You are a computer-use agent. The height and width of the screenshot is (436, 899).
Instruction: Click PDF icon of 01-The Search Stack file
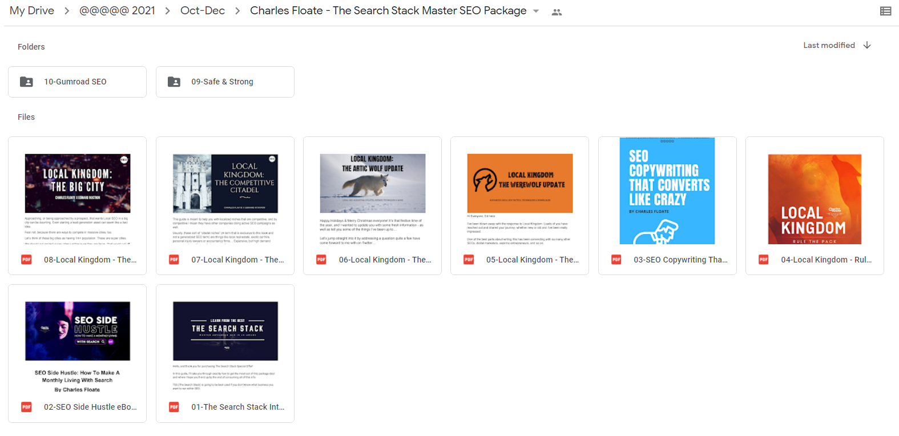click(174, 407)
